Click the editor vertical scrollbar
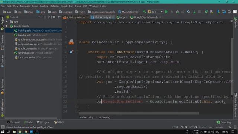 (x=232, y=66)
